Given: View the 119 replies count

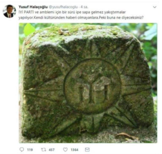Looking at the screenshot, I should 30,150.
